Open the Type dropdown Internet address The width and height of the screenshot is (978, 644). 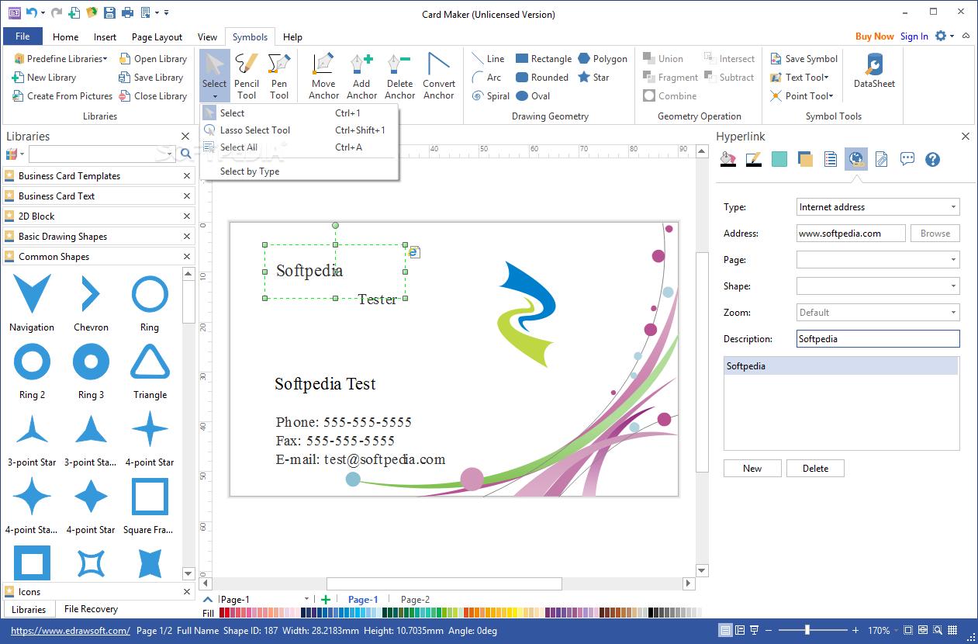tap(878, 207)
